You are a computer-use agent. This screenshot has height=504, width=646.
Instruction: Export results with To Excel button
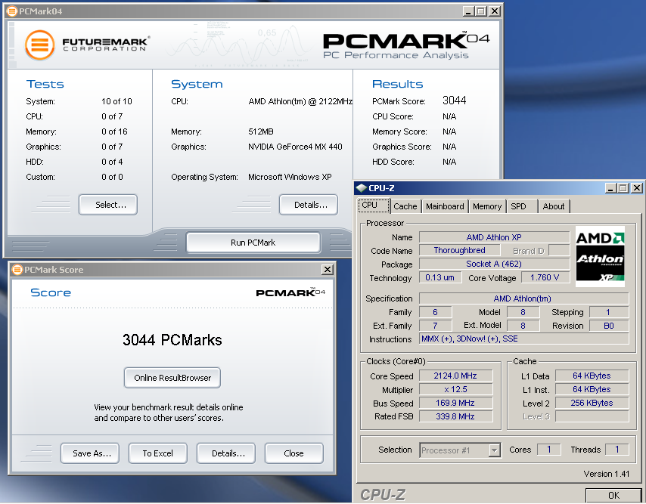pyautogui.click(x=158, y=453)
